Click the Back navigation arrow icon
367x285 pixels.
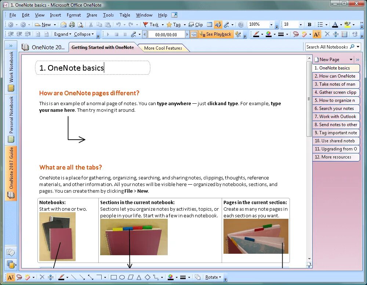coord(11,25)
